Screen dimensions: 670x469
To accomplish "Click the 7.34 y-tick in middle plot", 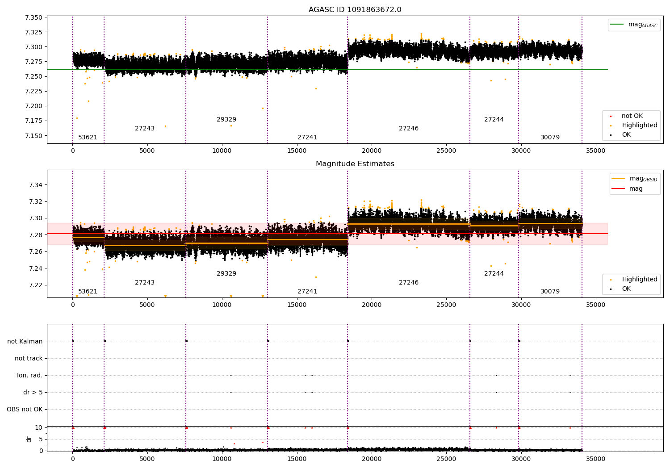I will pyautogui.click(x=35, y=185).
